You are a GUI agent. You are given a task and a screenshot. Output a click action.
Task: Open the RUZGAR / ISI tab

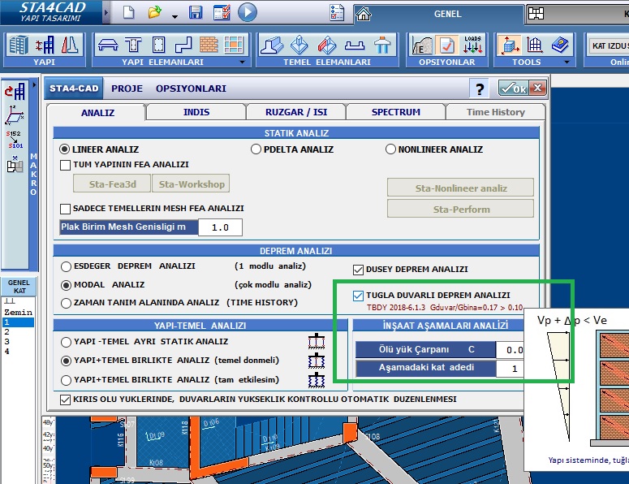tap(295, 112)
